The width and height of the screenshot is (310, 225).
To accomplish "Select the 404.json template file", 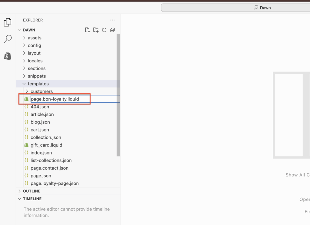I will (x=40, y=107).
